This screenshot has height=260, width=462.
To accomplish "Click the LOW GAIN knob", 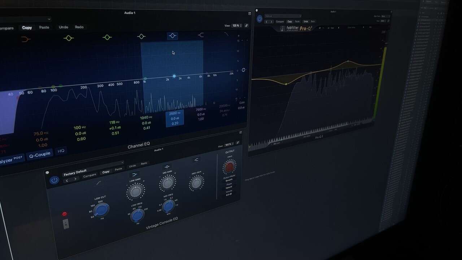I will point(136,191).
